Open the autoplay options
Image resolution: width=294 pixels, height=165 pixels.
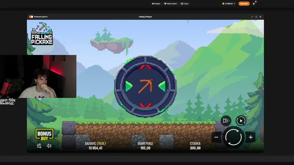click(241, 121)
